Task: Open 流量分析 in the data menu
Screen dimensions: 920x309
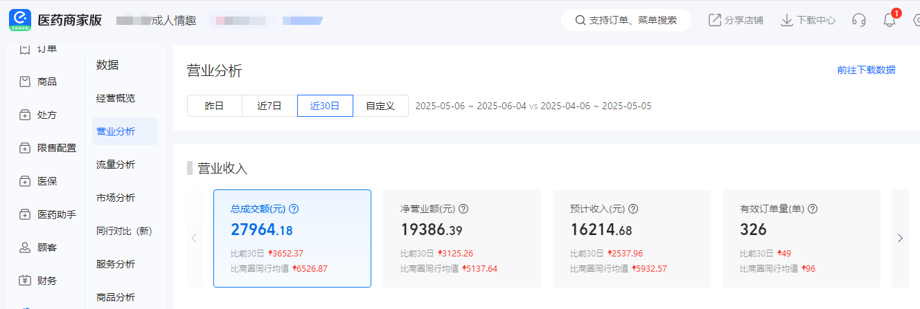Action: click(116, 165)
